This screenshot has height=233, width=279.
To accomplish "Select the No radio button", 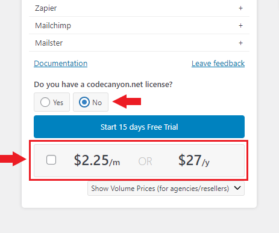I will click(84, 102).
